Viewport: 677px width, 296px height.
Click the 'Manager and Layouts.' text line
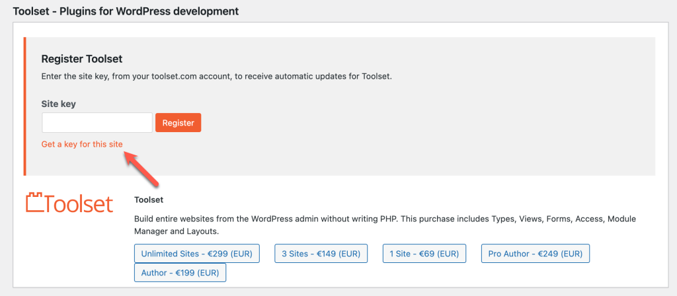click(x=177, y=231)
